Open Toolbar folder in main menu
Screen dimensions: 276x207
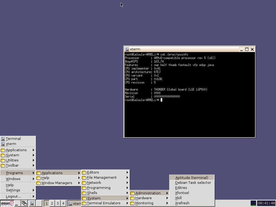(x=18, y=165)
